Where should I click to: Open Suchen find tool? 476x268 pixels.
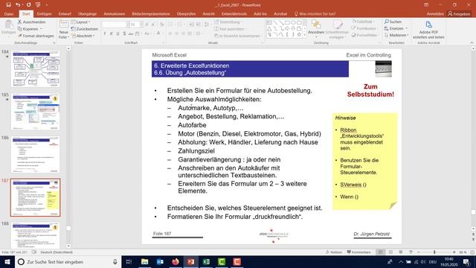[x=393, y=22]
